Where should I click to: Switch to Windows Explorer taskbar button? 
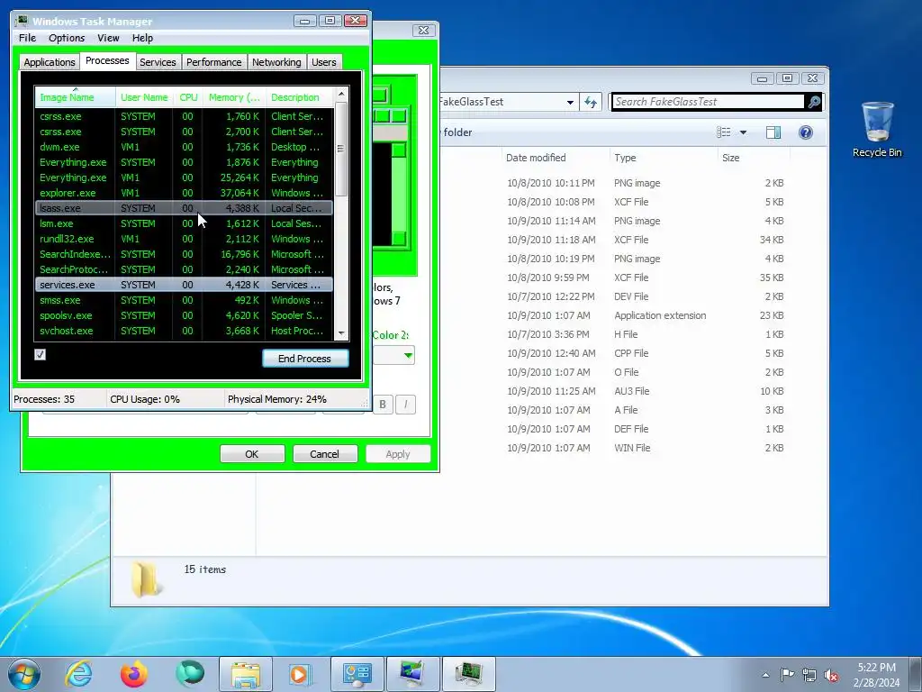246,674
